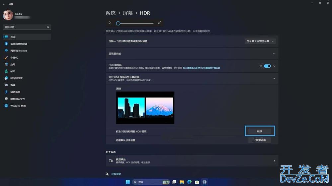Open Microsoft Store from the taskbar
This screenshot has height=186, width=332.
point(197,182)
